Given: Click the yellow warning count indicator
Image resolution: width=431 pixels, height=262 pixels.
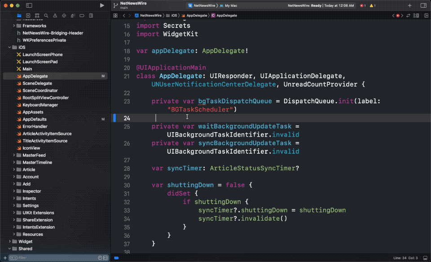Looking at the screenshot, I should [x=372, y=5].
